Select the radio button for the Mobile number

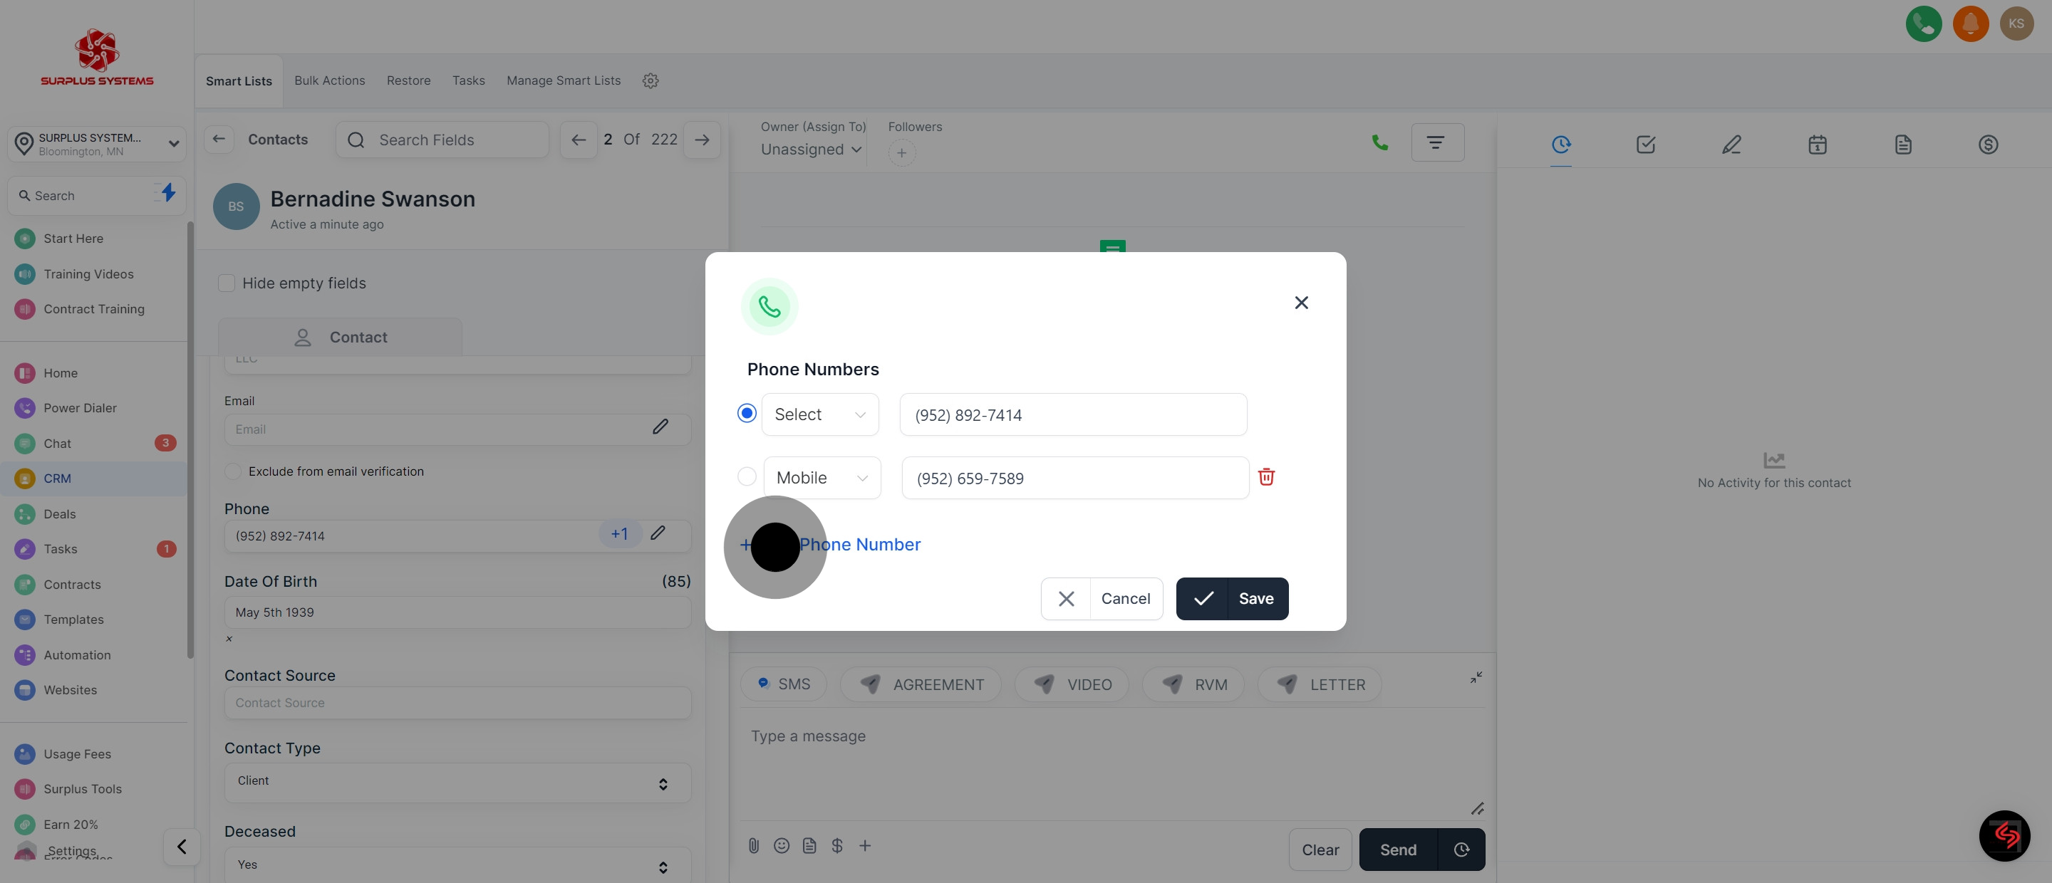747,477
